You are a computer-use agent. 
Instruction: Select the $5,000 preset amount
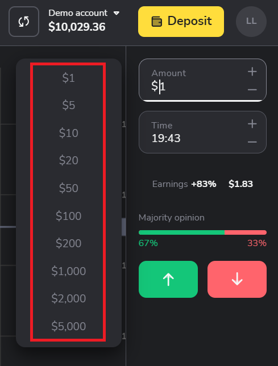pos(68,326)
